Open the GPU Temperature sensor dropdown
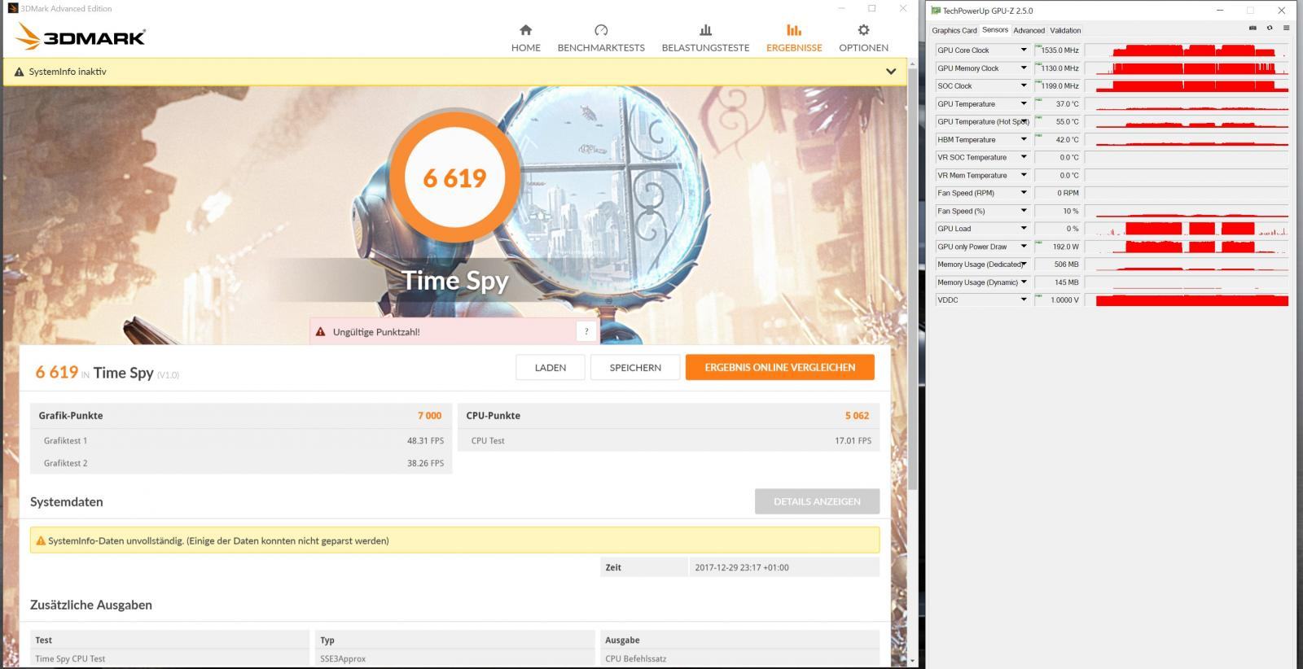 [1024, 103]
